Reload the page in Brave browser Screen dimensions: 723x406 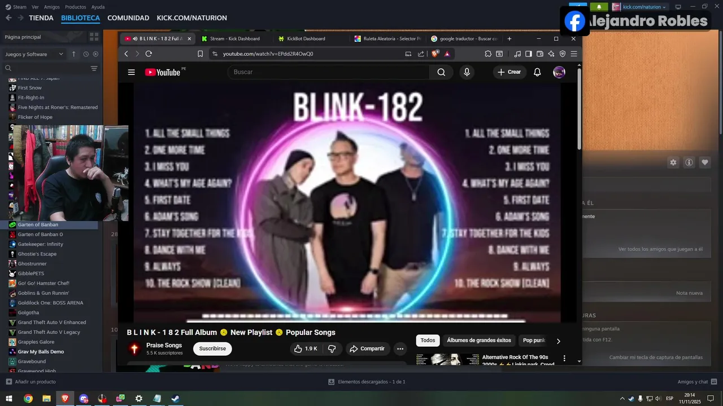coord(149,54)
